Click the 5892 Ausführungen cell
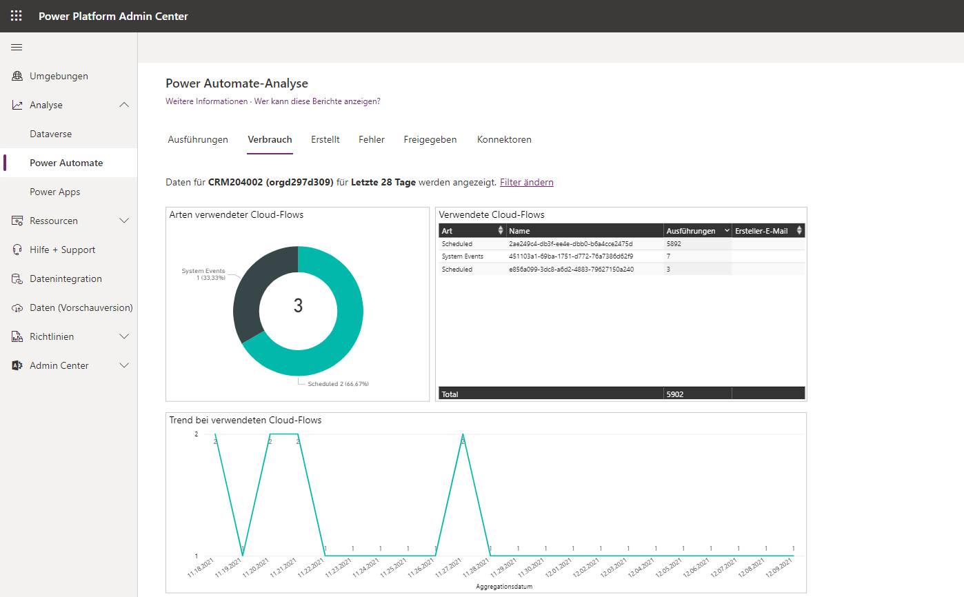964x597 pixels. click(x=697, y=243)
